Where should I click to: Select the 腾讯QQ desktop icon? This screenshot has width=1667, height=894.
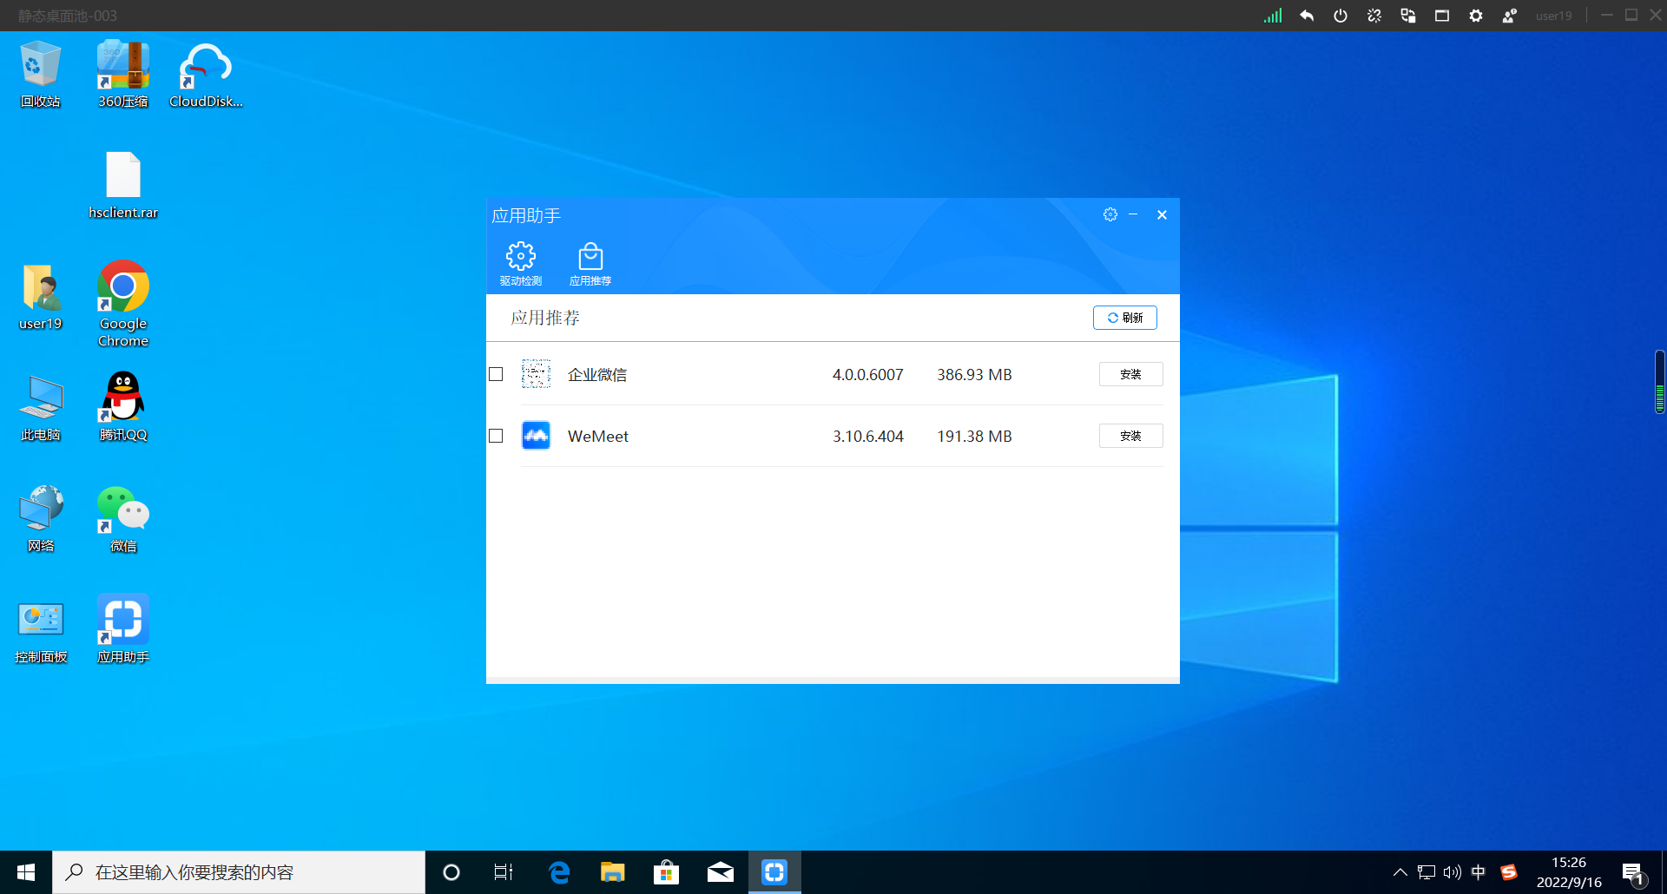[x=123, y=406]
